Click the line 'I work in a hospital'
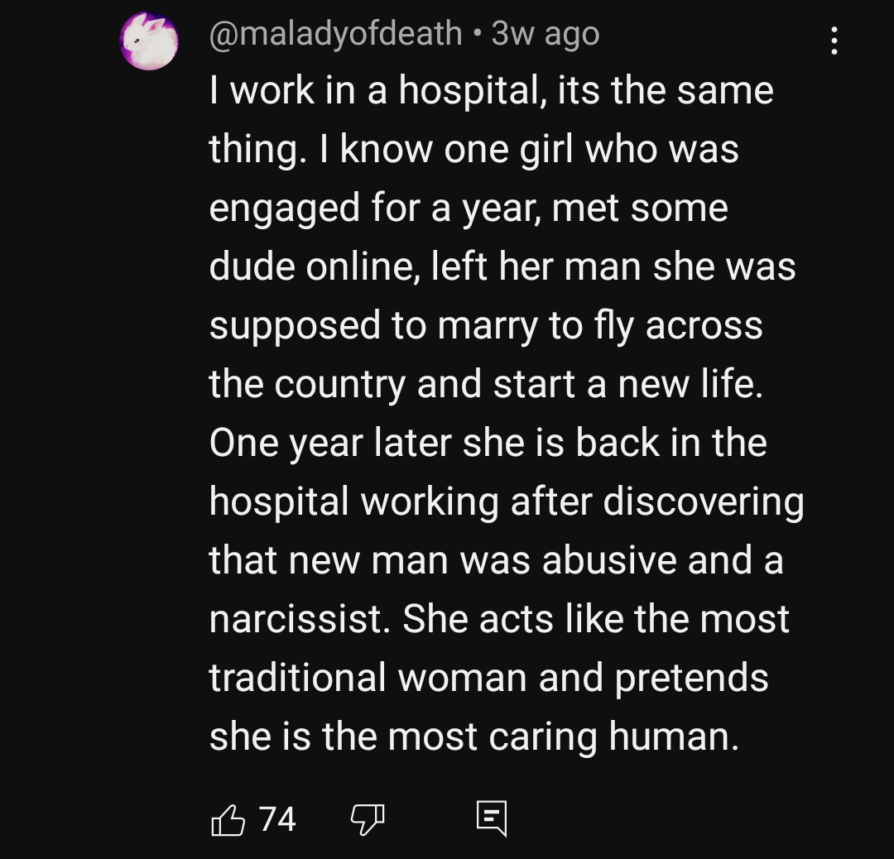894x859 pixels. 374,91
